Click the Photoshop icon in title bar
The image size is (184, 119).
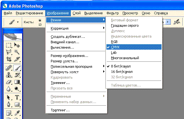(5, 6)
